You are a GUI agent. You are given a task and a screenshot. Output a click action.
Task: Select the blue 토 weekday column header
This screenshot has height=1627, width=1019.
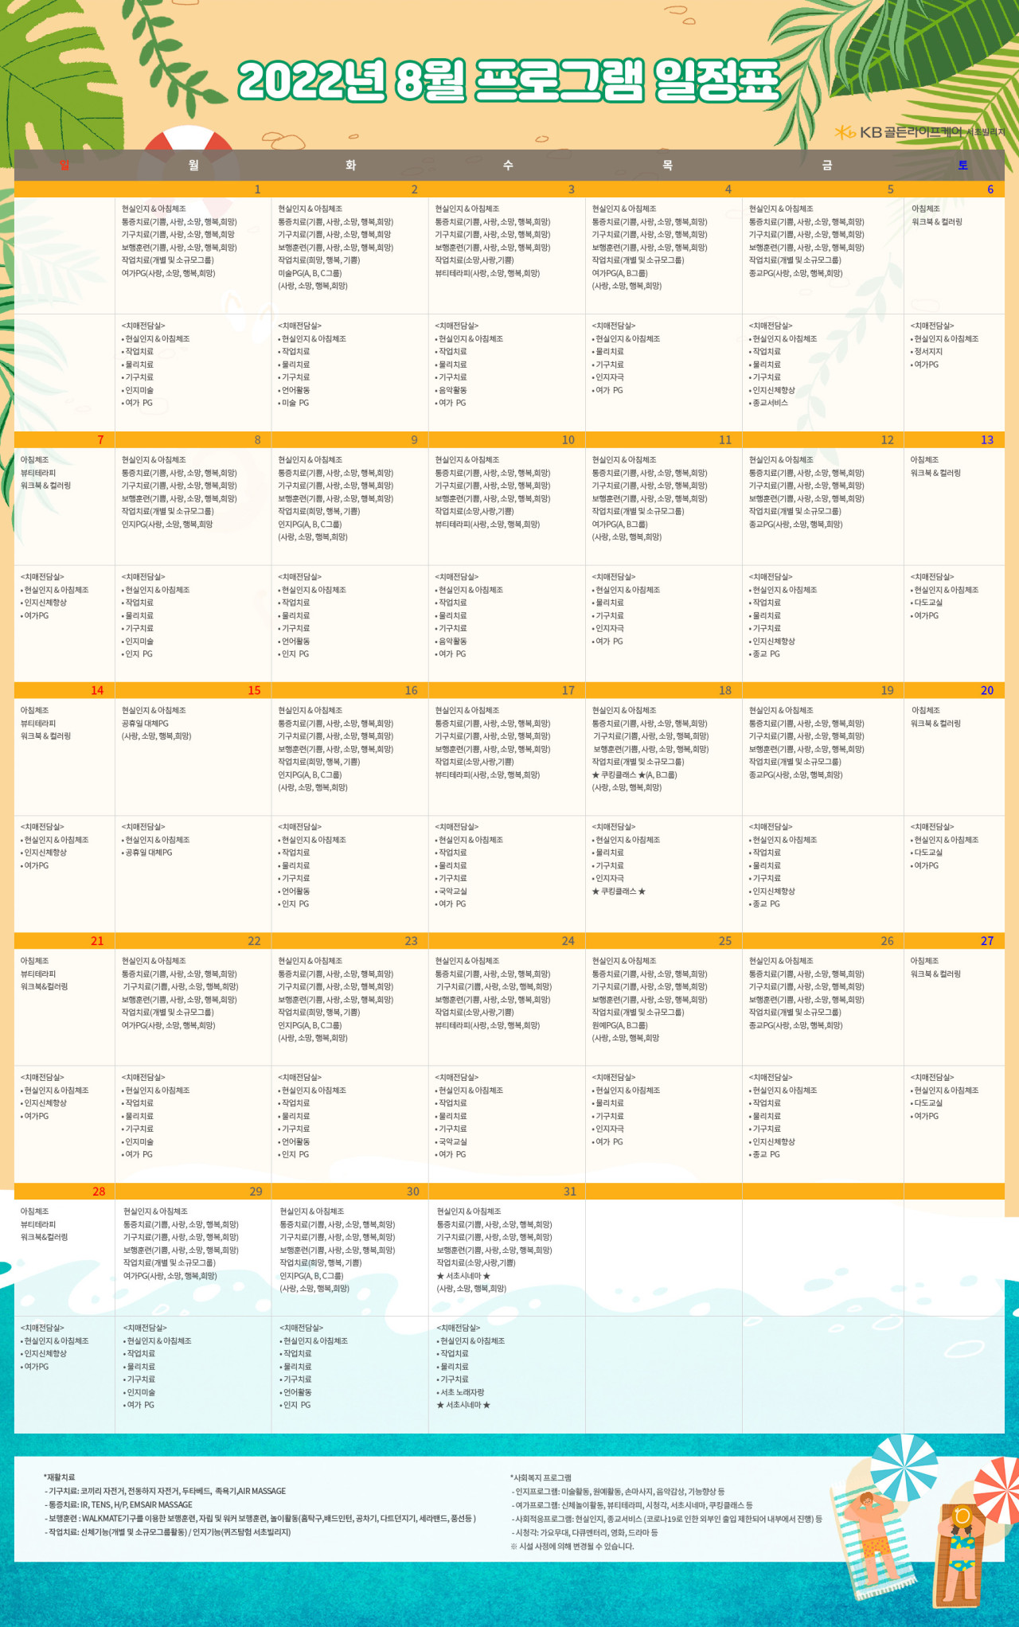[x=962, y=165]
